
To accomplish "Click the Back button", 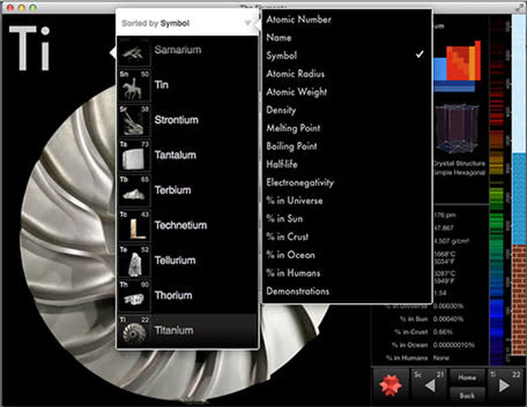I will tap(467, 396).
